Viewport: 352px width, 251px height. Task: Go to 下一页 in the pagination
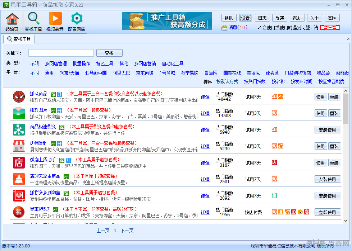point(127,231)
